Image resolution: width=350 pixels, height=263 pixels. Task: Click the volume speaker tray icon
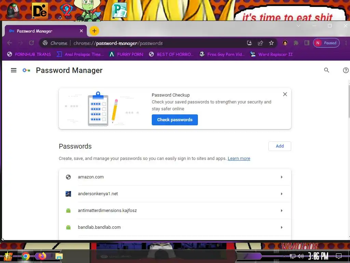(300, 256)
